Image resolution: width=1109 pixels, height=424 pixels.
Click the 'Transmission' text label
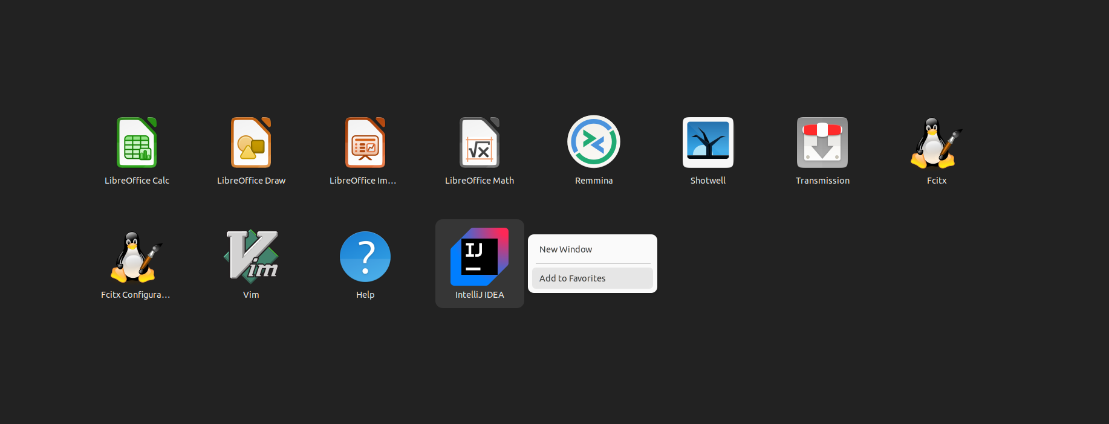[x=822, y=181]
